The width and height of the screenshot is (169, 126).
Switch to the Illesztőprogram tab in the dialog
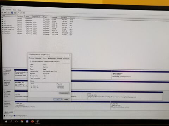point(52,58)
